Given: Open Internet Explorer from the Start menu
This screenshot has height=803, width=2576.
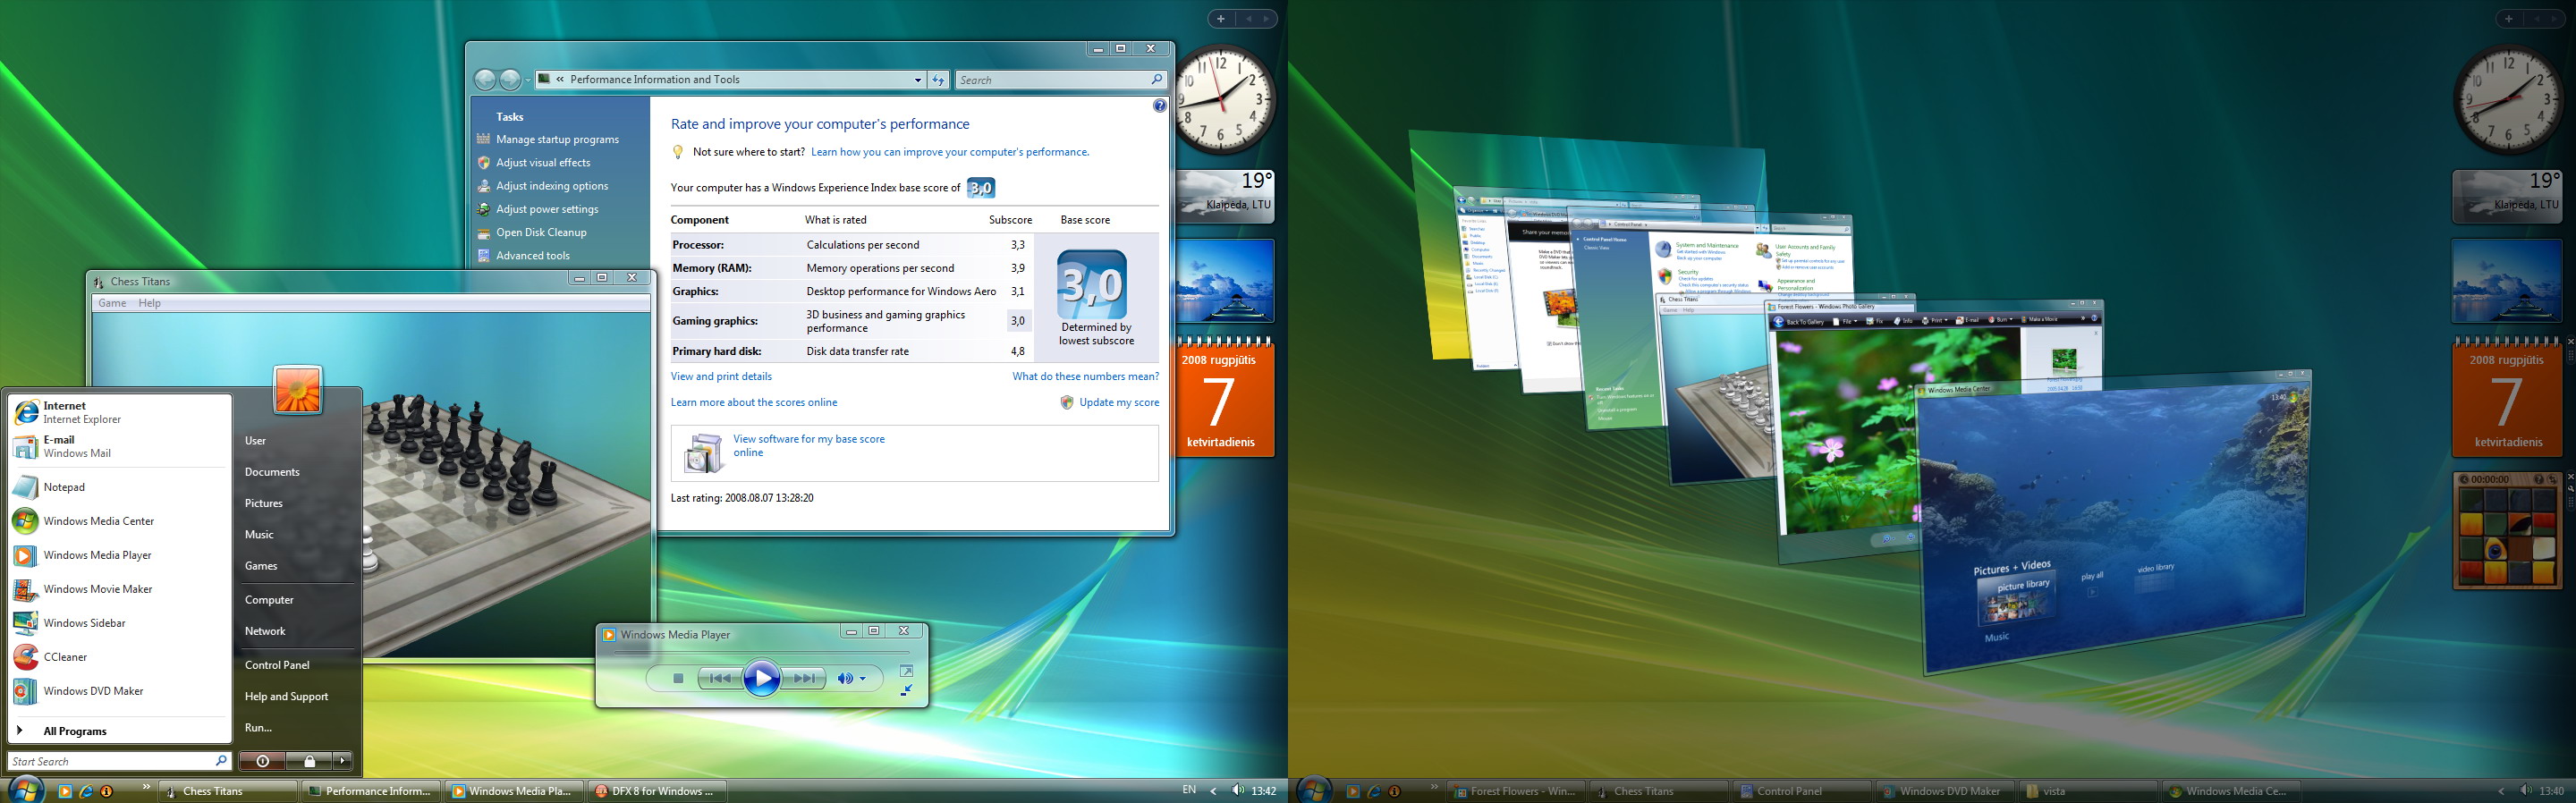Looking at the screenshot, I should [119, 412].
